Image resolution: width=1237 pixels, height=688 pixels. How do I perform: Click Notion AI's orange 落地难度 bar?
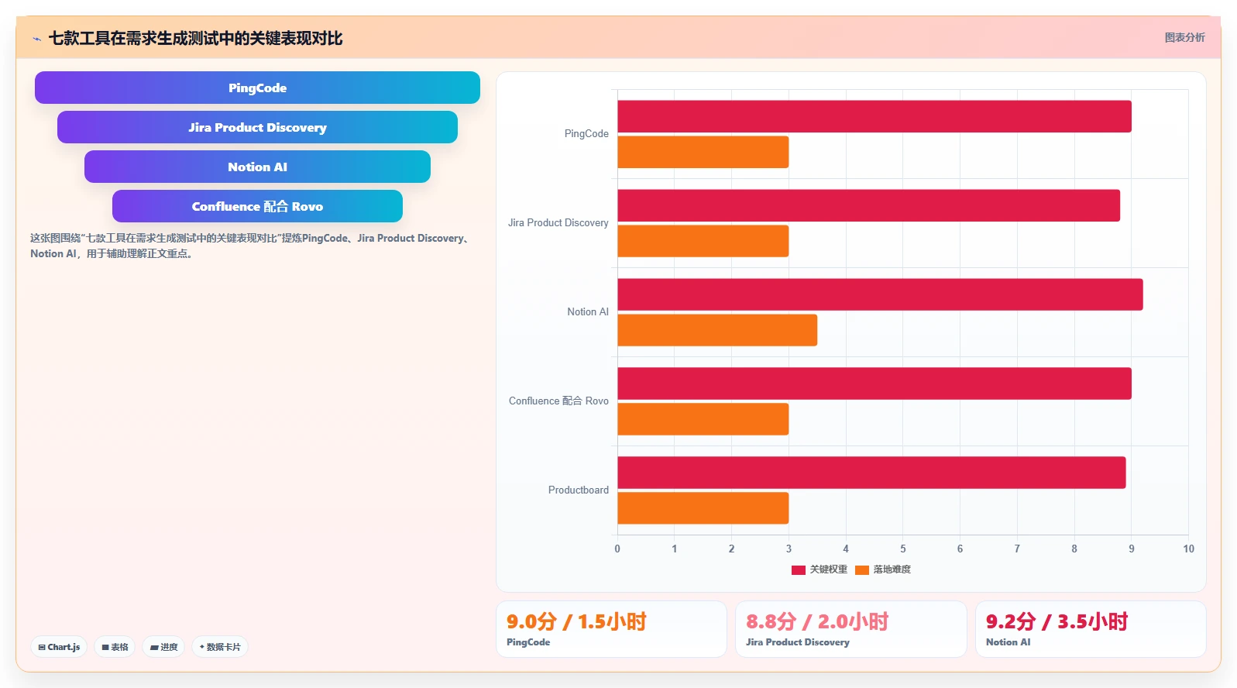tap(717, 330)
